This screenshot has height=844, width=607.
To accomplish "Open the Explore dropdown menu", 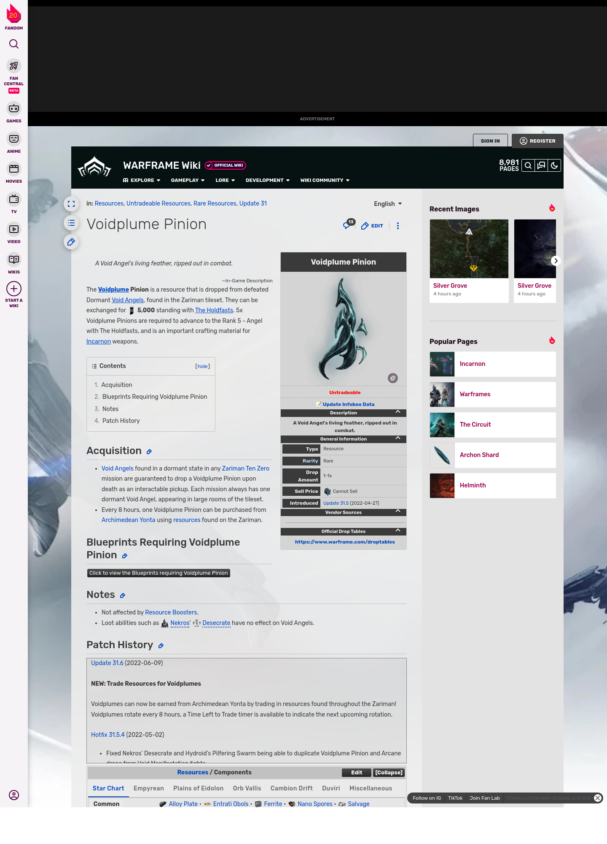I will point(142,180).
